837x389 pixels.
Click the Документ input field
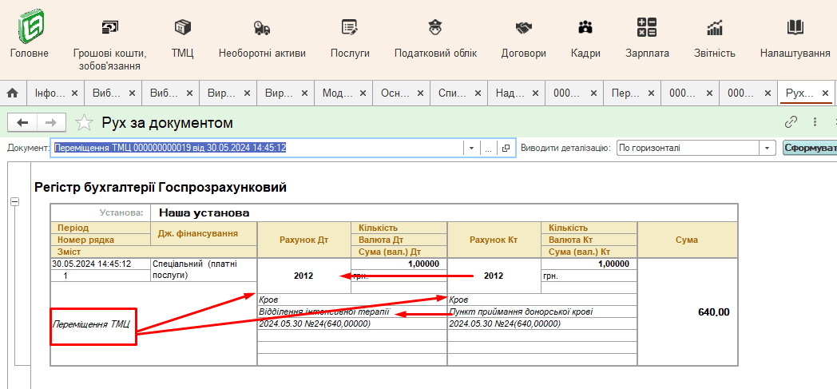pos(256,149)
